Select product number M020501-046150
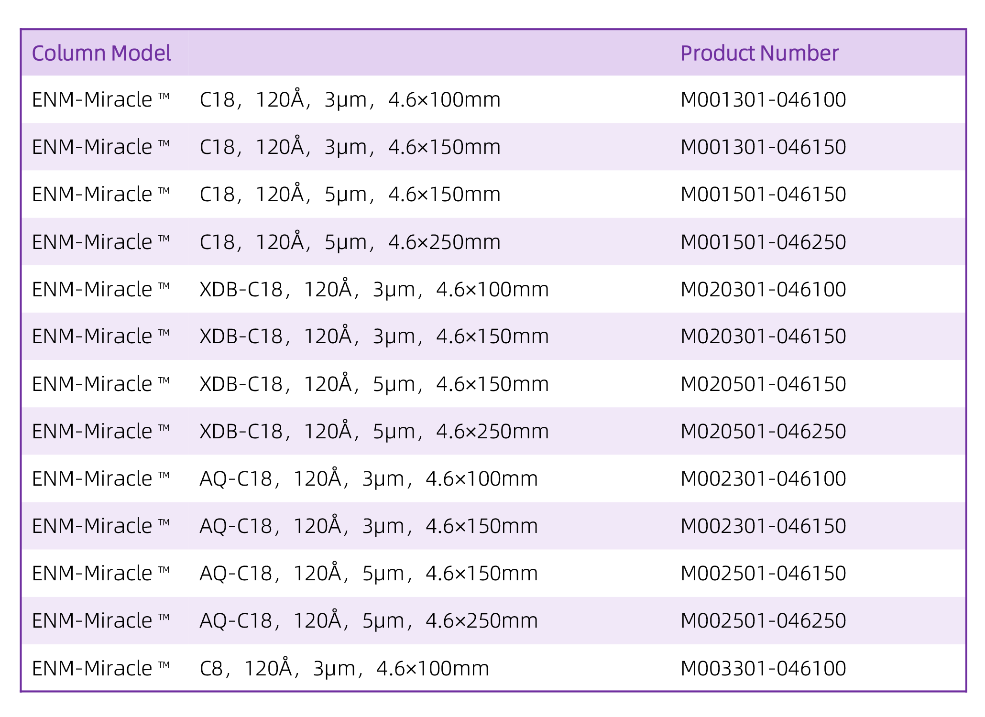The image size is (985, 717). tap(763, 384)
